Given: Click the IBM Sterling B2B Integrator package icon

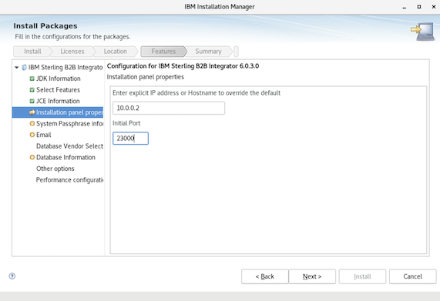Looking at the screenshot, I should coord(24,68).
